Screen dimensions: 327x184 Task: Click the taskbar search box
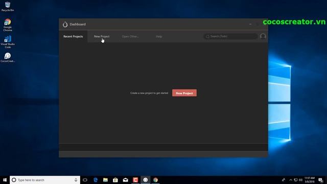(45, 180)
